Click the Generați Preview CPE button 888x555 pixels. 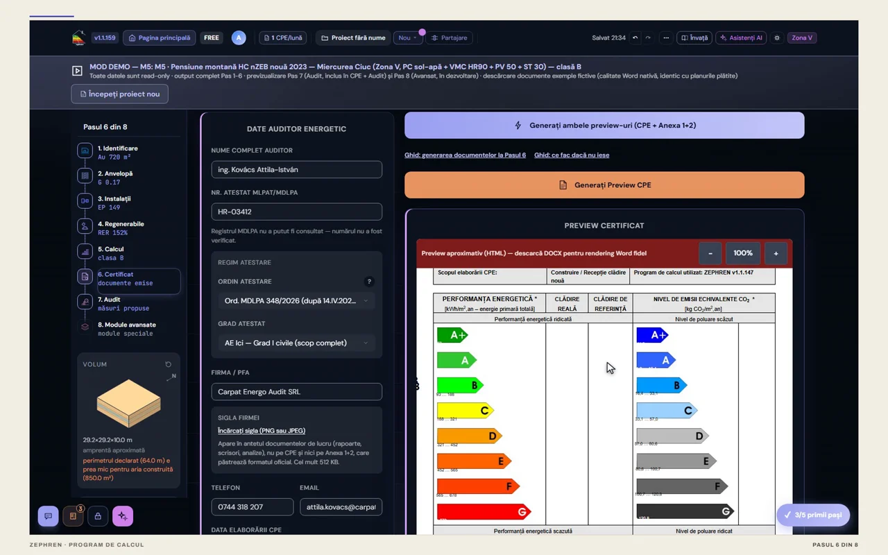pyautogui.click(x=604, y=185)
